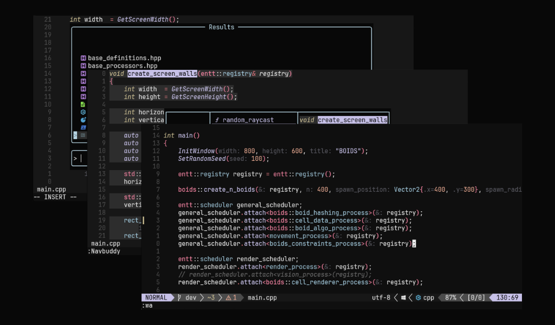The height and width of the screenshot is (325, 555).
Task: Click create_screen_walls in the Navbuddy preview pane
Action: pyautogui.click(x=352, y=120)
